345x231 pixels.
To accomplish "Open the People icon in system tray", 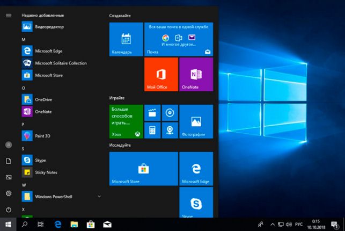I will [261, 225].
